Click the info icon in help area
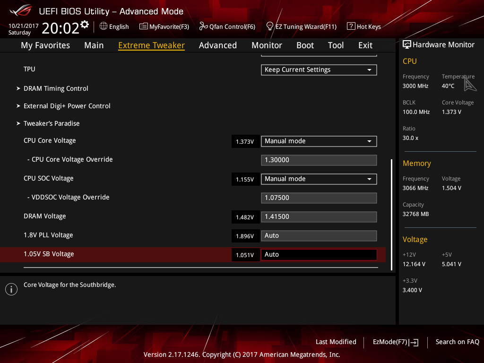Image resolution: width=484 pixels, height=363 pixels. tap(11, 289)
